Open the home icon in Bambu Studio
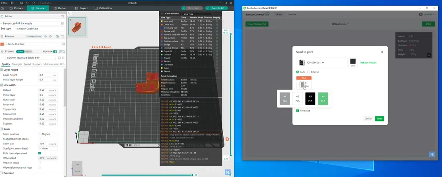Image resolution: width=442 pixels, height=177 pixels. [2, 8]
